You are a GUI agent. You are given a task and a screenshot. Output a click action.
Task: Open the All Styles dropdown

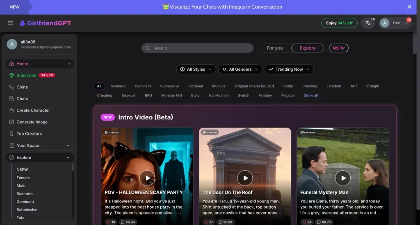tap(196, 69)
